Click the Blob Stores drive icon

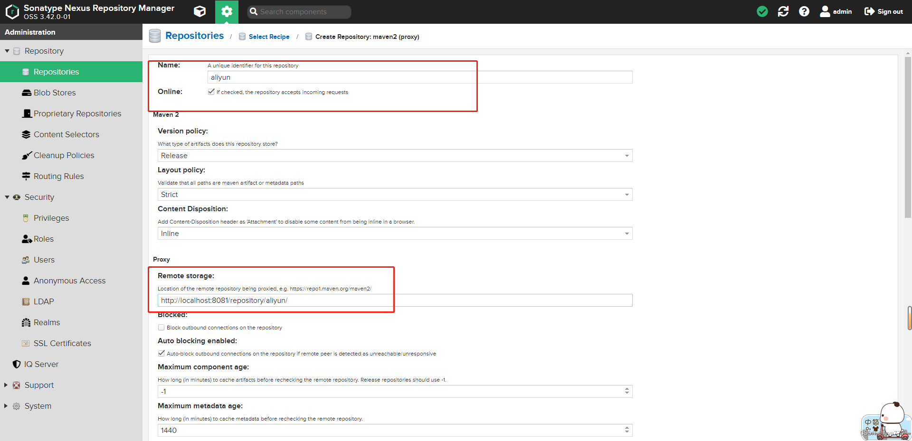pyautogui.click(x=27, y=93)
